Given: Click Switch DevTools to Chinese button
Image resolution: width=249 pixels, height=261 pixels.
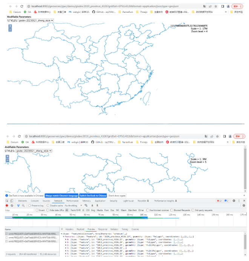Looking at the screenshot, I should point(93,196).
